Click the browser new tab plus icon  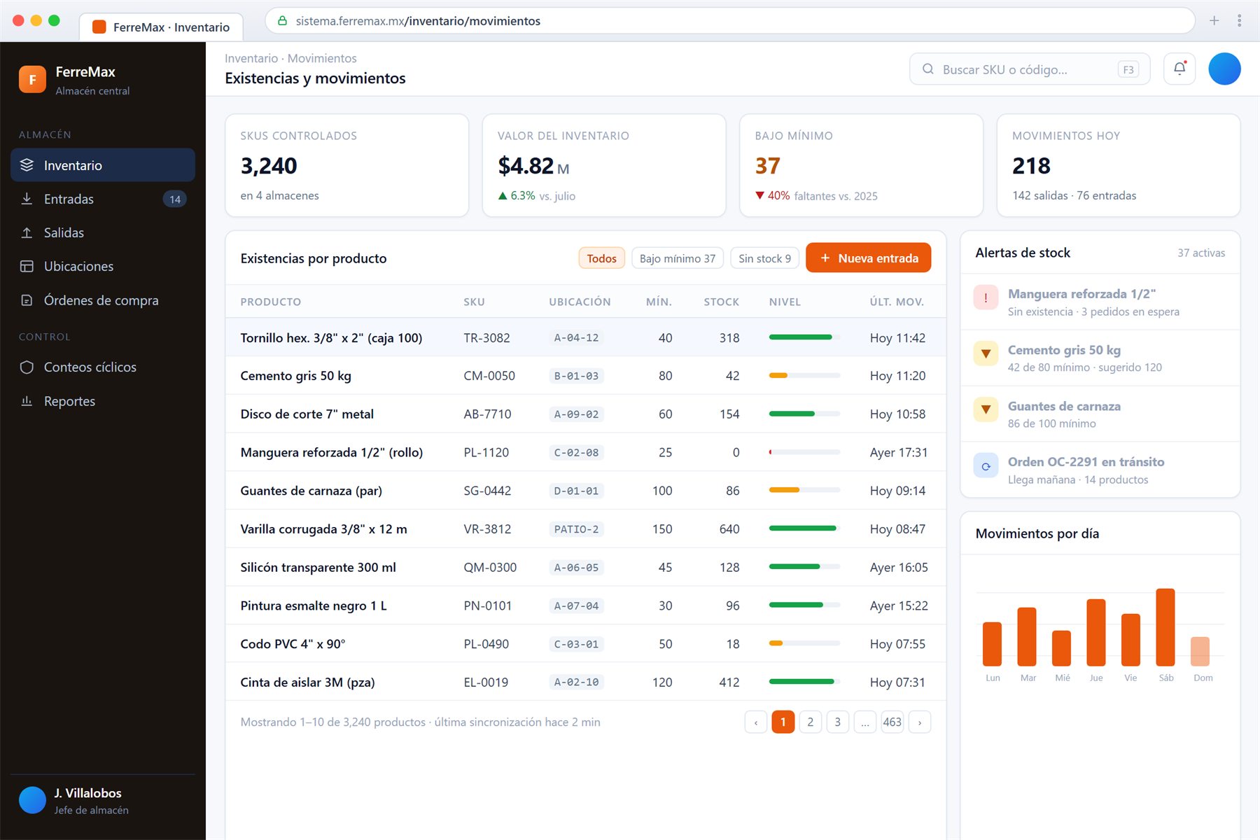click(x=1214, y=20)
